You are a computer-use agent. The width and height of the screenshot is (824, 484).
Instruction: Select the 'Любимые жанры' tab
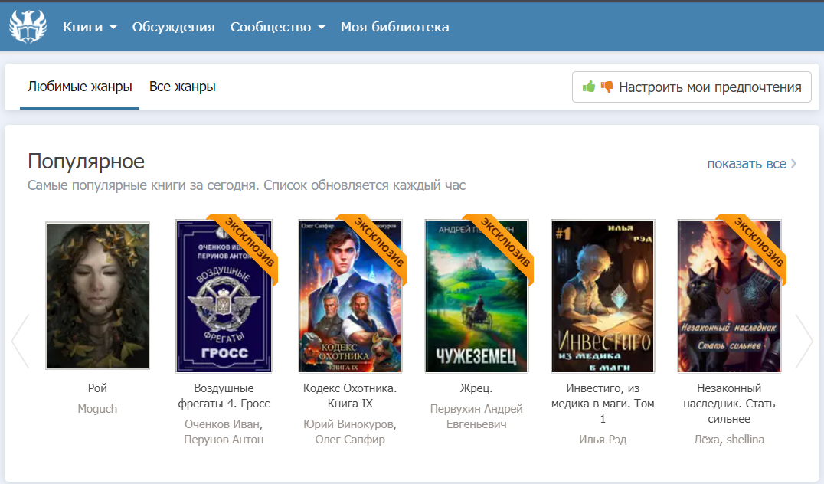pos(80,87)
